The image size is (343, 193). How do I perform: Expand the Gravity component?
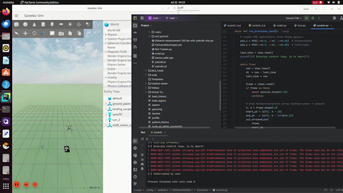105,78
